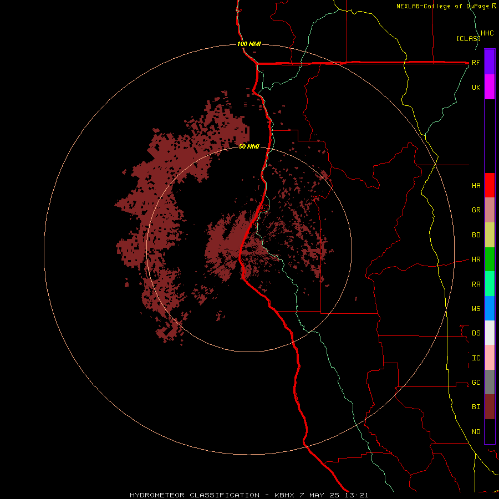Screen dimensions: 499x499
Task: Click the magenta UK color swatch
Action: point(490,87)
